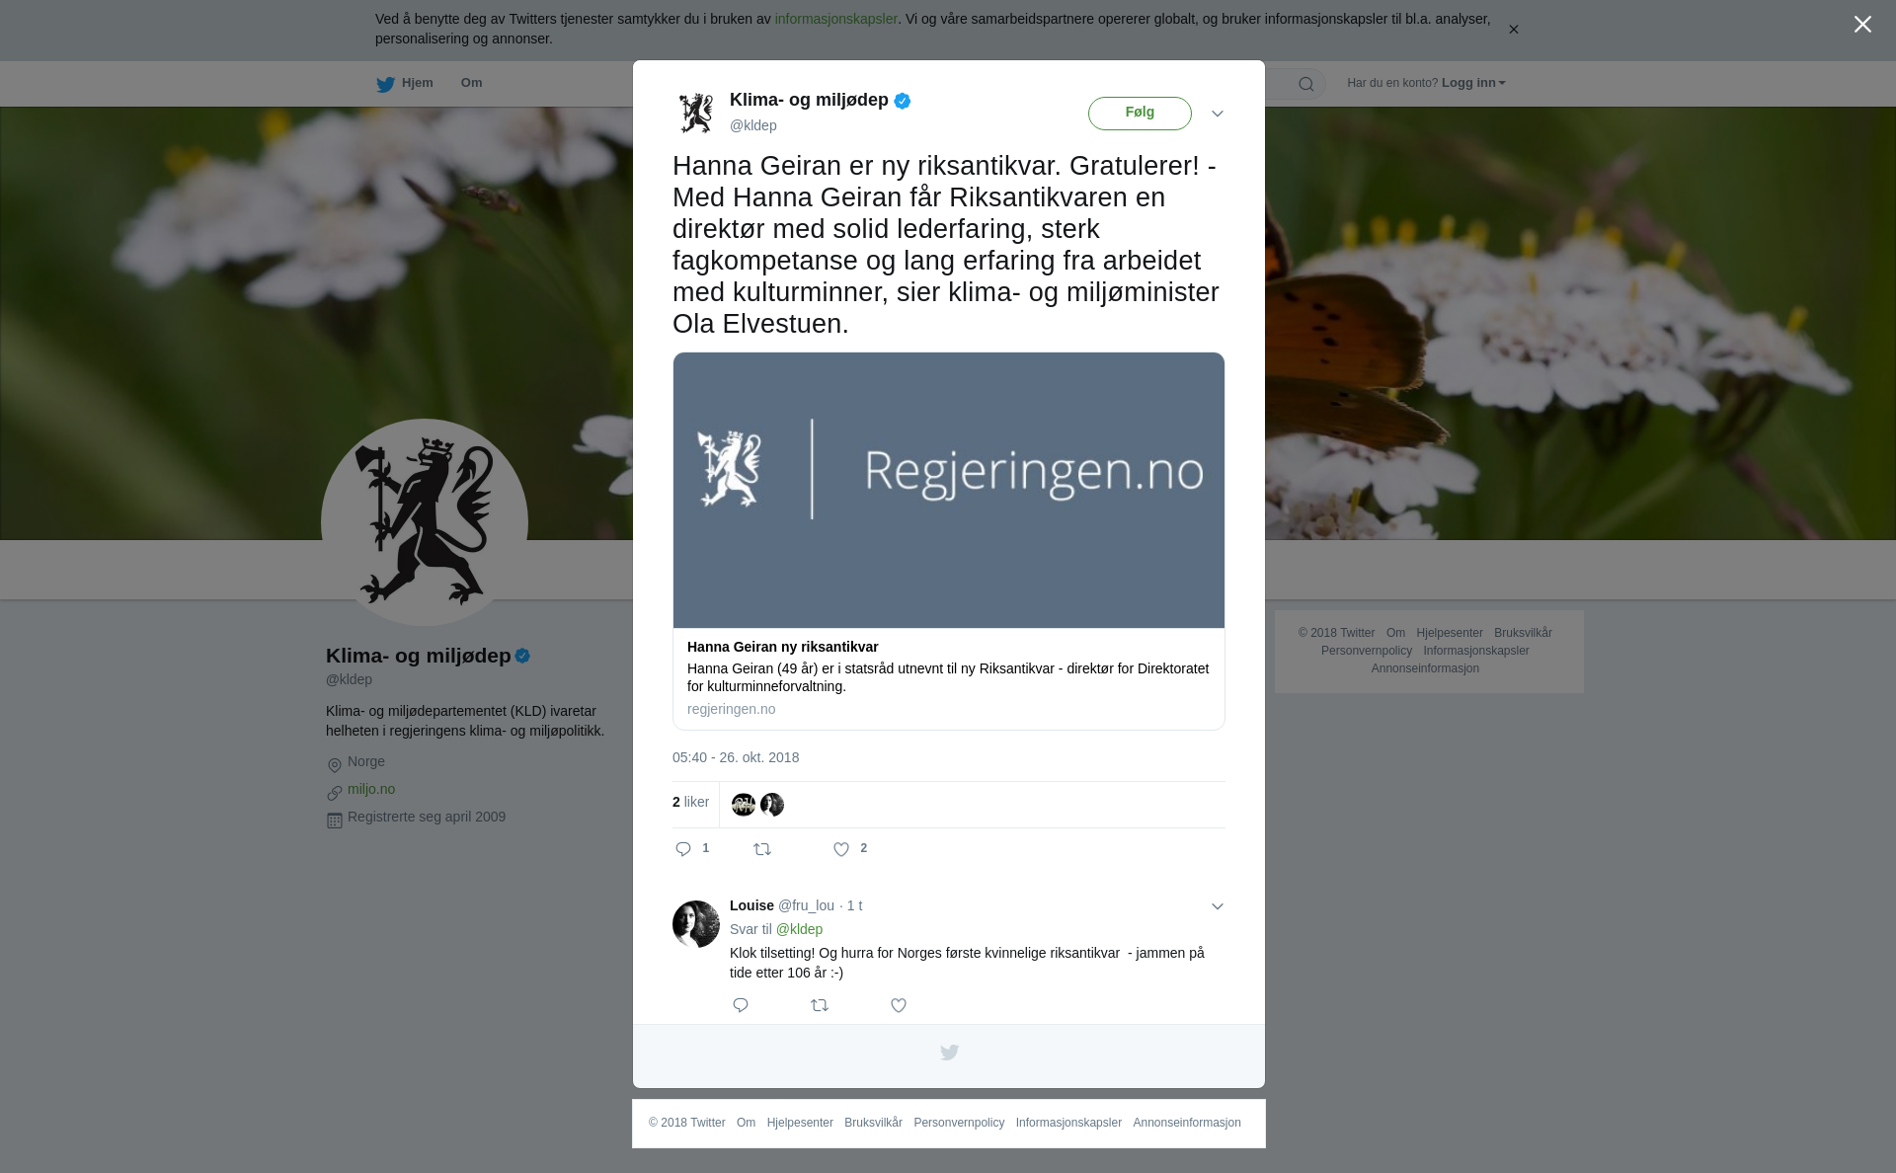Expand the options chevron on Louise's reply
This screenshot has height=1173, width=1896.
coord(1218,906)
